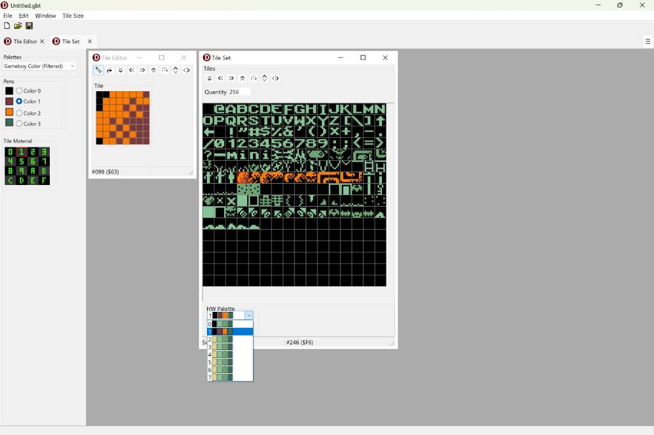Select material tile 5 in Tile Material
This screenshot has height=435, width=654.
click(21, 161)
